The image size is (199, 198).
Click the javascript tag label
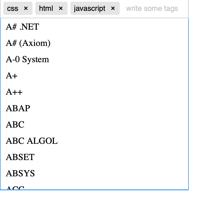[90, 9]
